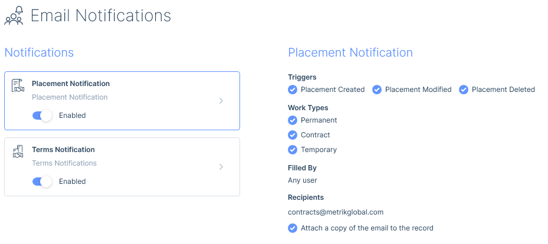Click the Terms Notification handshake icon
The height and width of the screenshot is (244, 548).
(18, 151)
